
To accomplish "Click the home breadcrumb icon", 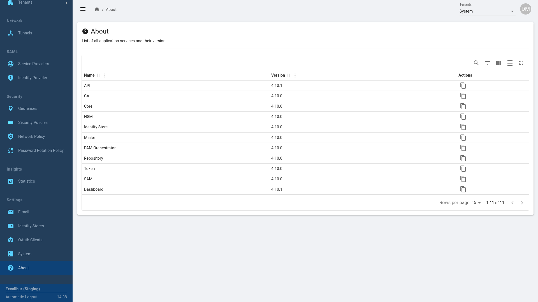I will tap(97, 9).
